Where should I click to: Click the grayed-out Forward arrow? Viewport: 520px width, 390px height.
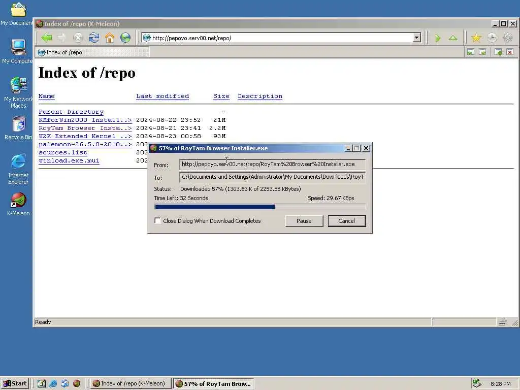62,38
